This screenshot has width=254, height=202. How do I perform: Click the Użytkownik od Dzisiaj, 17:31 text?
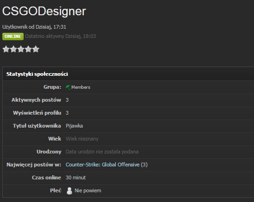(x=34, y=27)
